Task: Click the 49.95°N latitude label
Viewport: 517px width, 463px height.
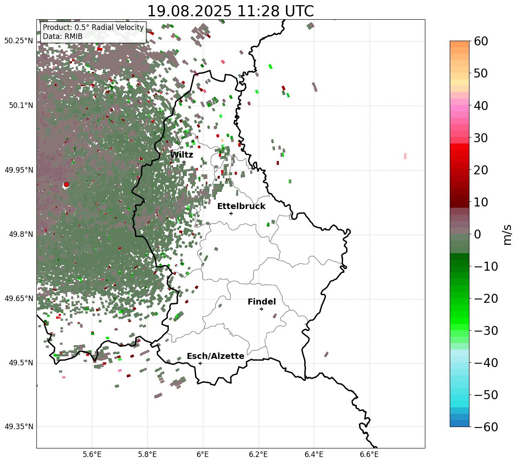Action: click(19, 170)
